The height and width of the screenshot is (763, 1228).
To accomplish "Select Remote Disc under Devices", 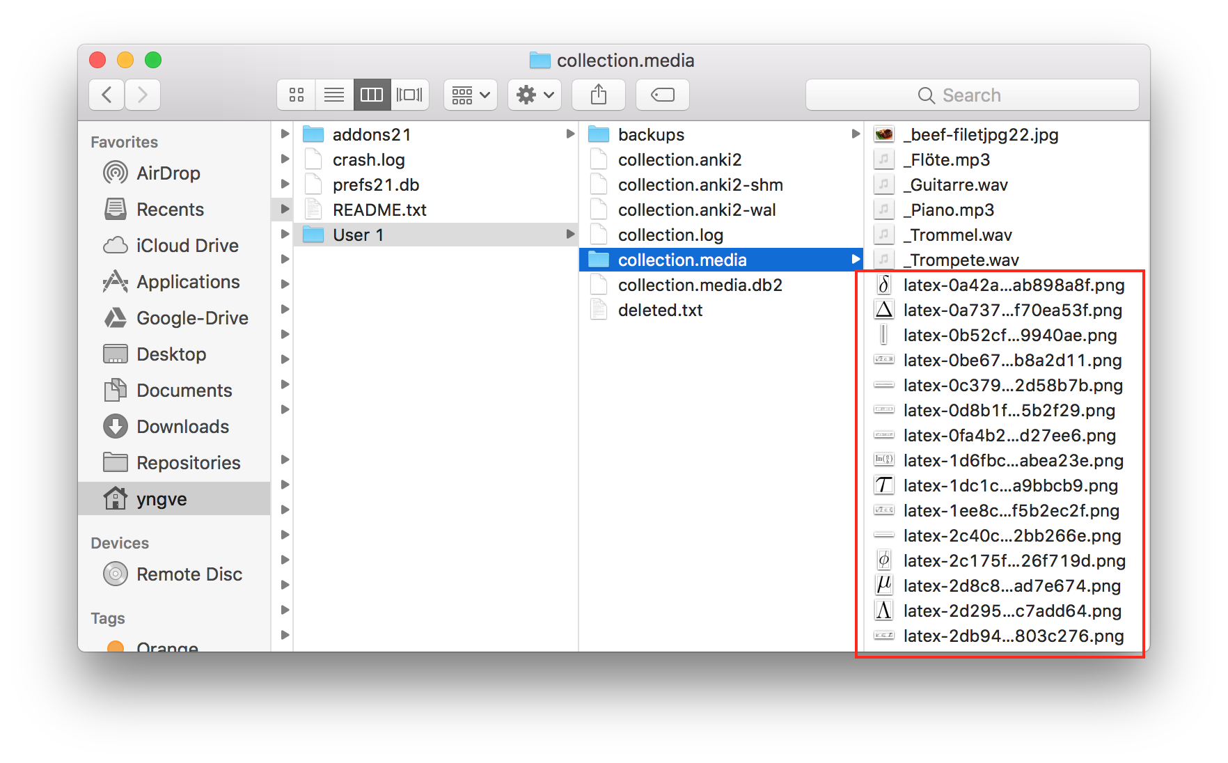I will tap(174, 574).
